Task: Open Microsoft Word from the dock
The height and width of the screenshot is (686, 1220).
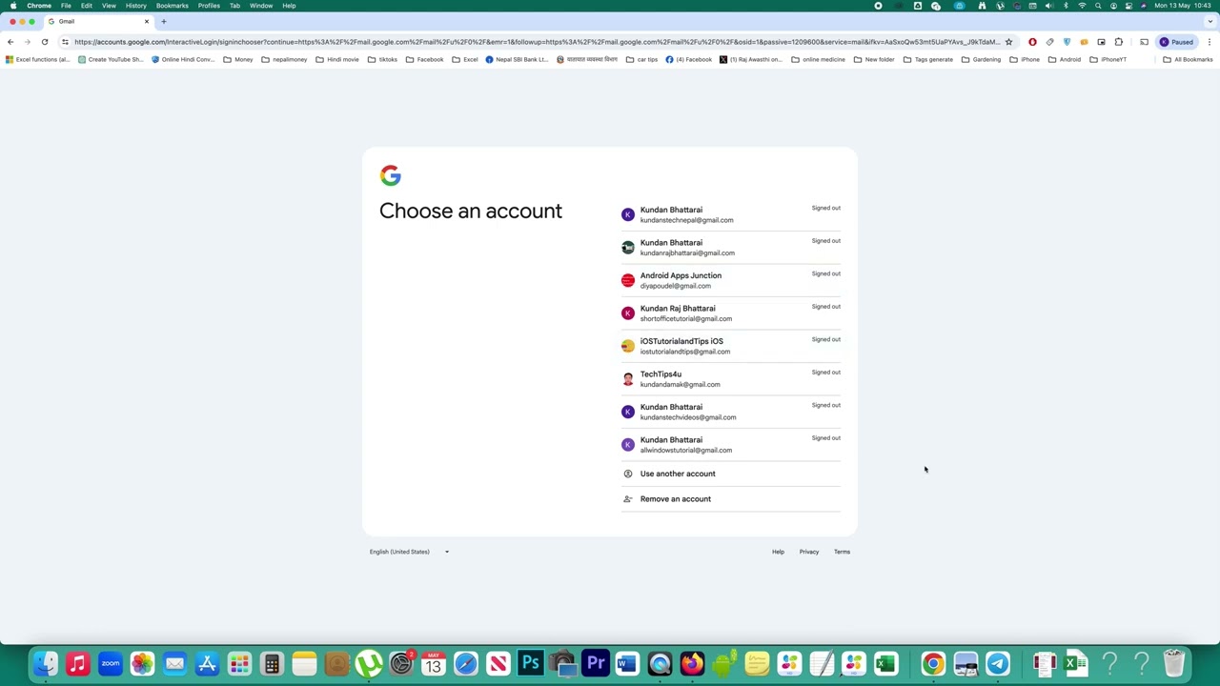Action: pyautogui.click(x=627, y=663)
